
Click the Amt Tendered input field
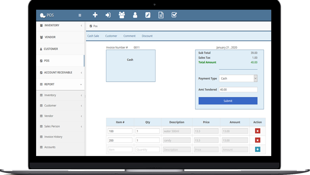coord(238,89)
